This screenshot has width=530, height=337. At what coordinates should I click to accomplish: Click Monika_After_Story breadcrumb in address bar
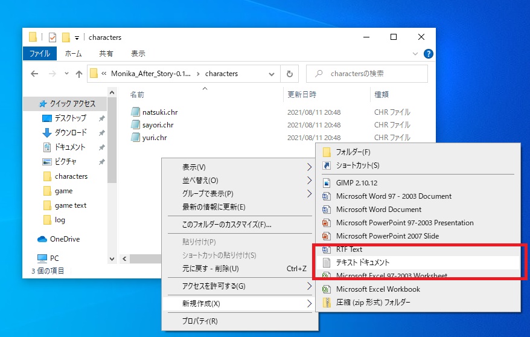[x=151, y=74]
